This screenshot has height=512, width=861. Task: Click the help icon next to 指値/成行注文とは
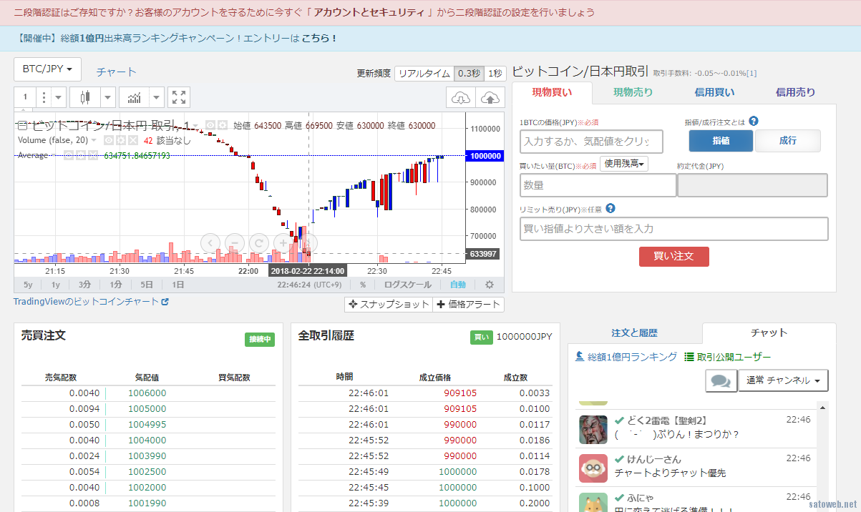(754, 122)
